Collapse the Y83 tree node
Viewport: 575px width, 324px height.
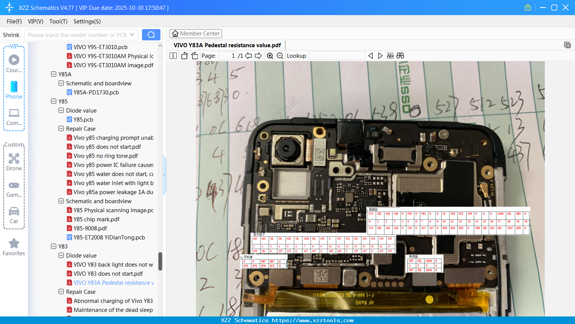(x=54, y=247)
